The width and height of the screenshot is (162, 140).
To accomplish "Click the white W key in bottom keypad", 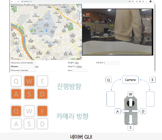I will [x=29, y=111].
